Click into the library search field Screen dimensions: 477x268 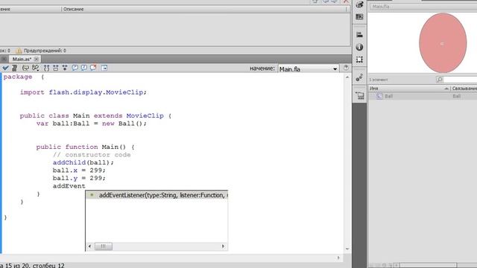pos(460,80)
